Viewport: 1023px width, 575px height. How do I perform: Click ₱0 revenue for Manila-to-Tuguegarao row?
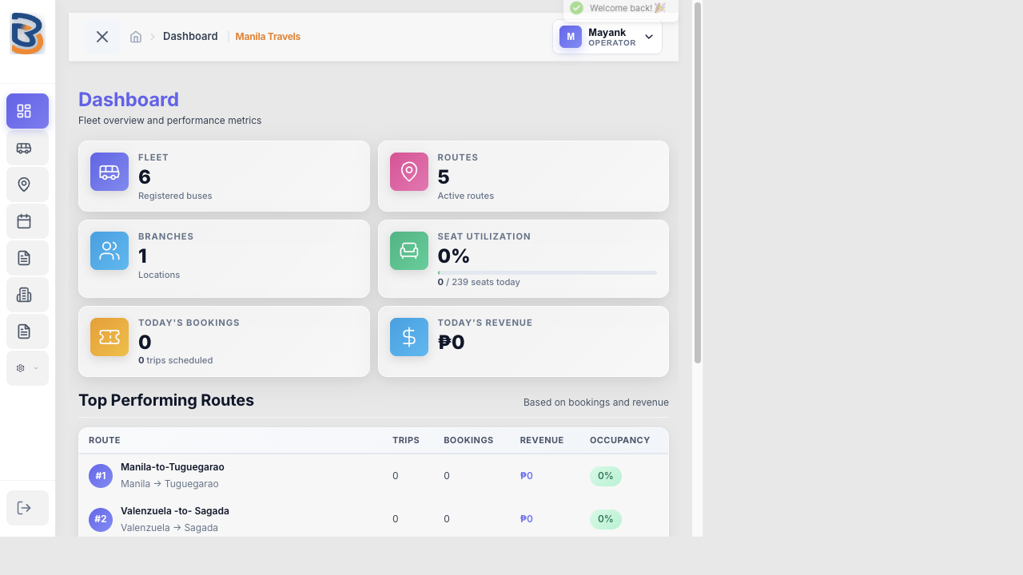(527, 476)
